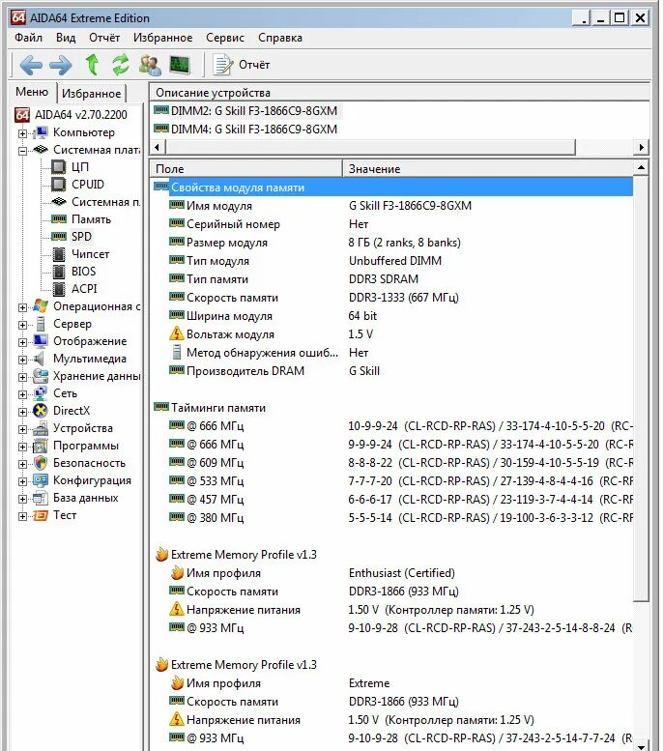The height and width of the screenshot is (751, 663).
Task: Expand the DirectX tree node
Action: (x=22, y=412)
